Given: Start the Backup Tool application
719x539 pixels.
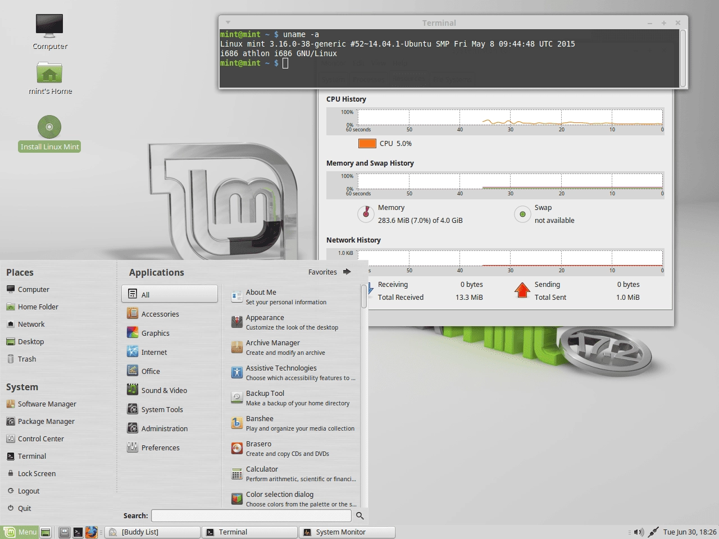Looking at the screenshot, I should pyautogui.click(x=294, y=398).
